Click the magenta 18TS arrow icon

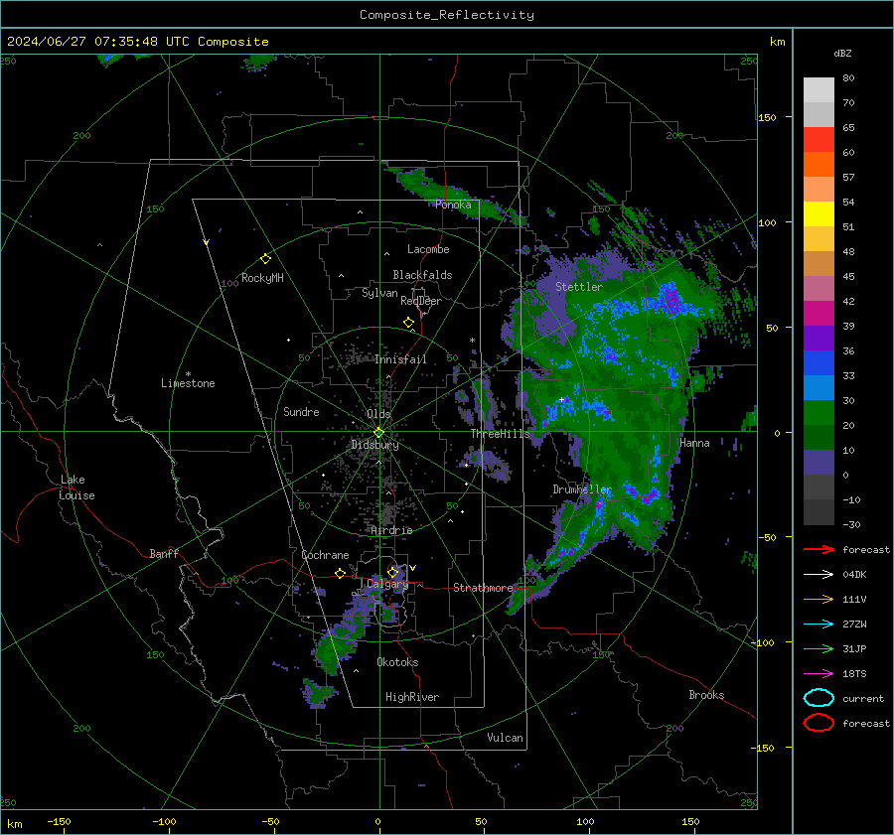(819, 674)
